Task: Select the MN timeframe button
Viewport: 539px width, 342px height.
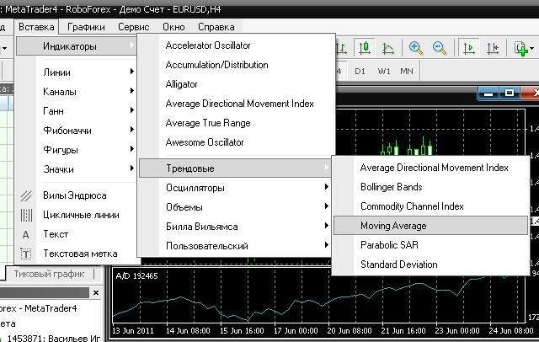Action: tap(407, 71)
